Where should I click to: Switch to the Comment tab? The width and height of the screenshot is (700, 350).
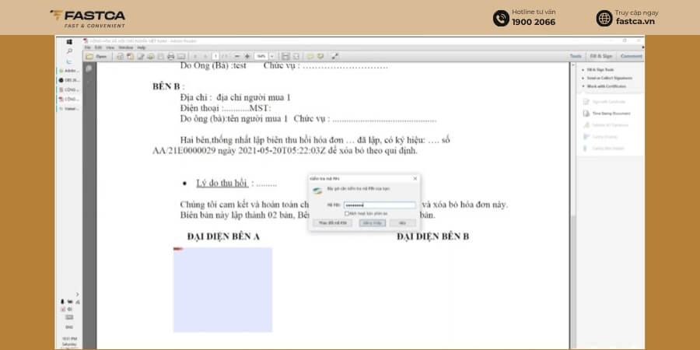tap(632, 56)
